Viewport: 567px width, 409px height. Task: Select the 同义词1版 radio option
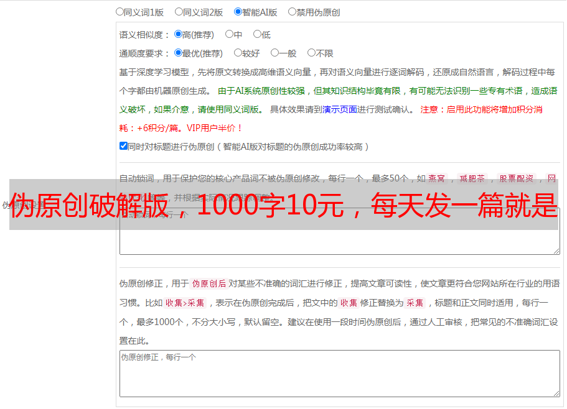tap(119, 11)
